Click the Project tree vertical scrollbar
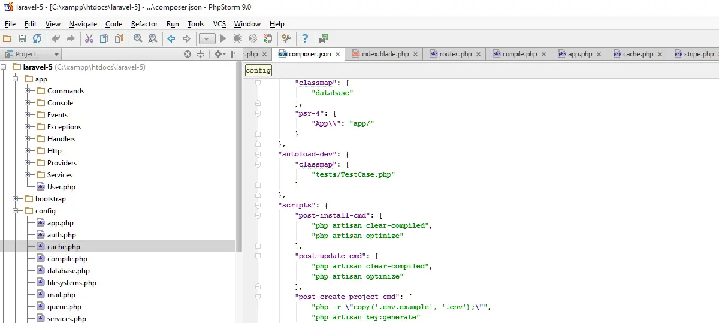The image size is (719, 323). tap(240, 156)
